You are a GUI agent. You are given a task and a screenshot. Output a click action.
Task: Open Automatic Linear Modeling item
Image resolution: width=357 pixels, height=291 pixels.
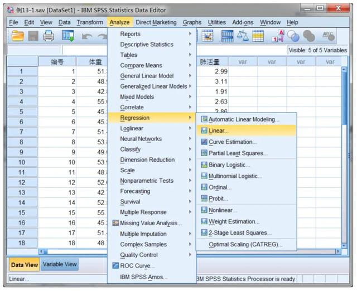(247, 119)
